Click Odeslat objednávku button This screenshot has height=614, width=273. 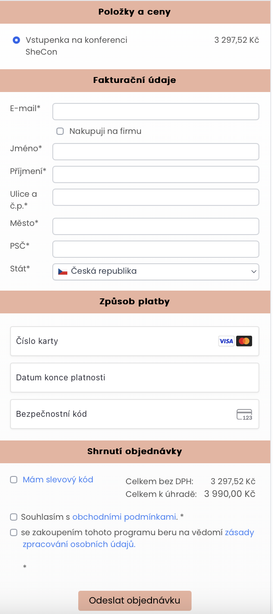tap(135, 600)
